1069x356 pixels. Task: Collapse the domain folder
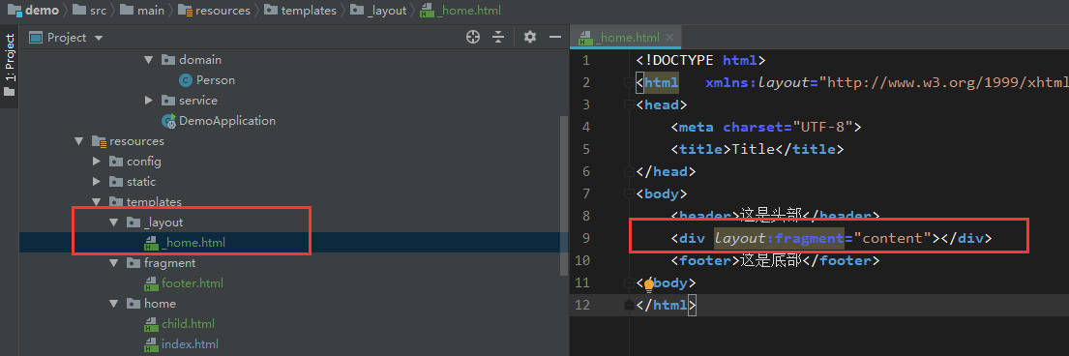pos(149,60)
